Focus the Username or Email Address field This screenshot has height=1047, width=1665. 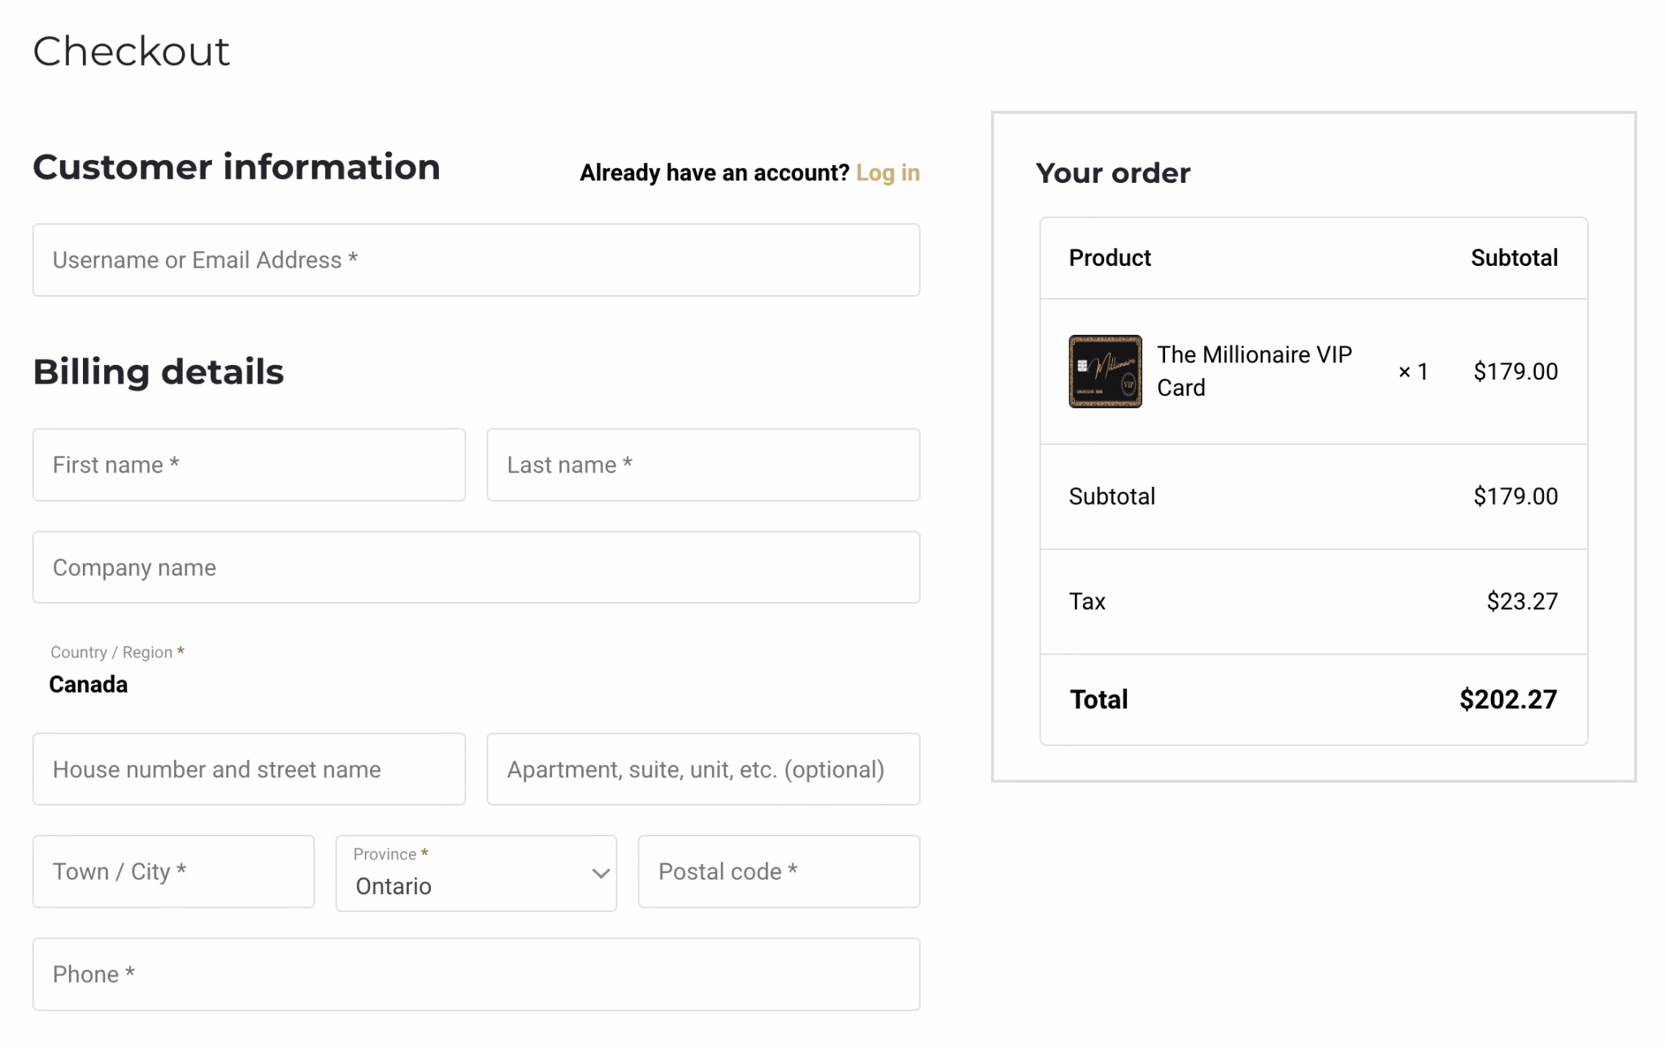(x=476, y=260)
